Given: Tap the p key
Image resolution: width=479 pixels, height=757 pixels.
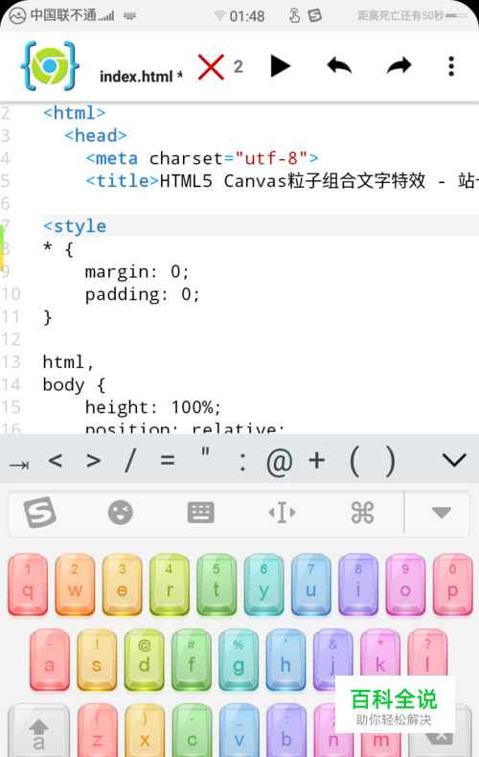Looking at the screenshot, I should [452, 585].
